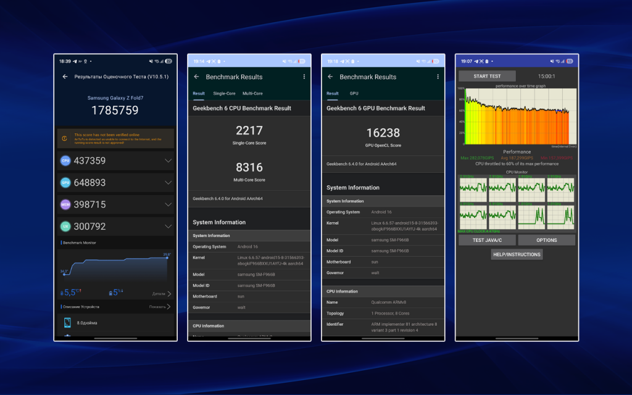Select Result tab in GPU benchmark

333,94
